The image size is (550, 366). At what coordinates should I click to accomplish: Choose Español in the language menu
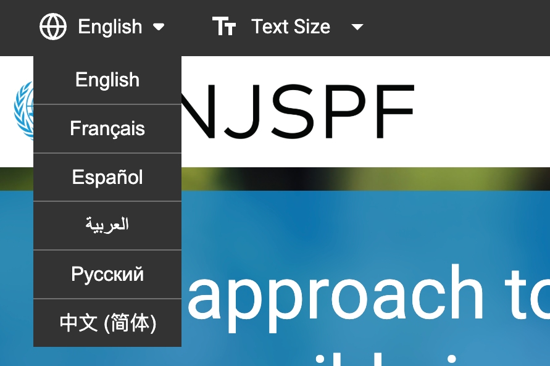coord(107,177)
